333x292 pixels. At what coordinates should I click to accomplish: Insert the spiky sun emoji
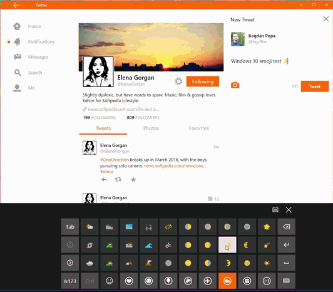tap(267, 263)
